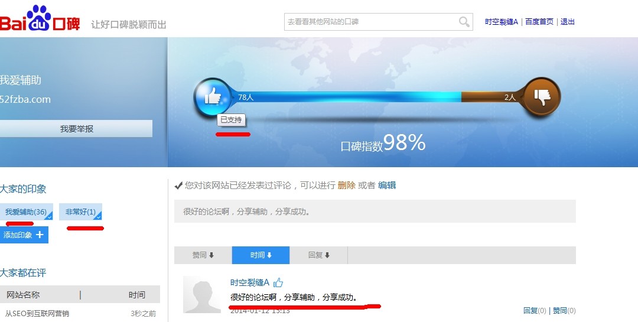Sort comments by 回复
Image resolution: width=638 pixels, height=322 pixels.
(x=318, y=255)
